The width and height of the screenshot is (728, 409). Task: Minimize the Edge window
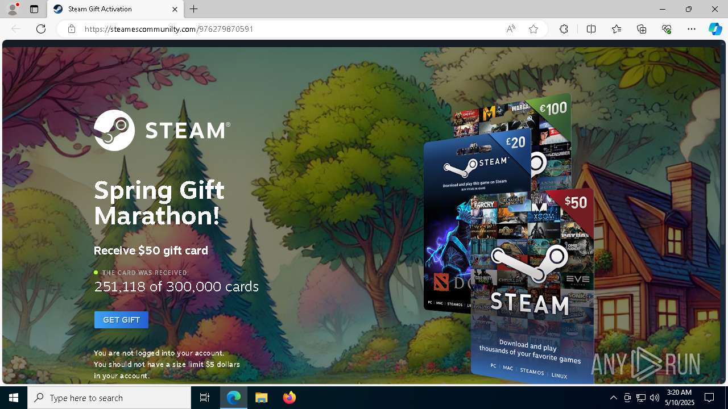663,9
